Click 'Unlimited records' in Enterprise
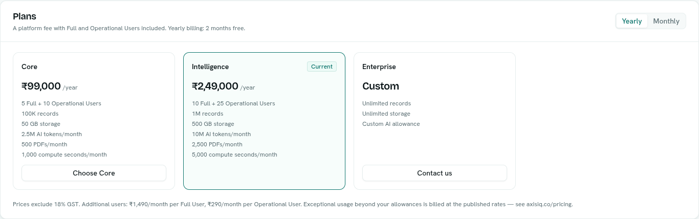The height and width of the screenshot is (219, 699). click(x=386, y=103)
